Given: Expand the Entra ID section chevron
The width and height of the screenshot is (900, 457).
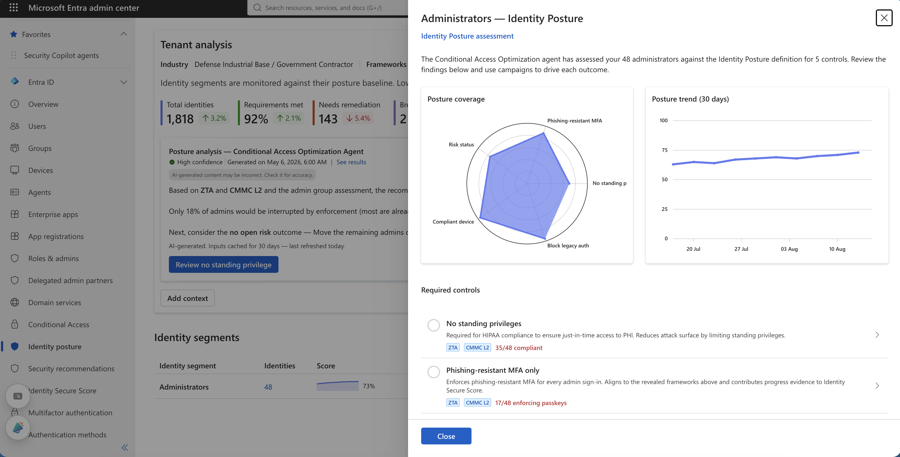Looking at the screenshot, I should pos(124,82).
